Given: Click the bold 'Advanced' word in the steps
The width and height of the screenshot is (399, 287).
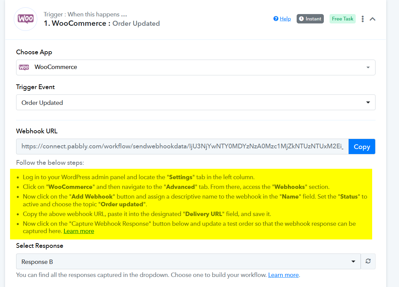Looking at the screenshot, I should 181,187.
